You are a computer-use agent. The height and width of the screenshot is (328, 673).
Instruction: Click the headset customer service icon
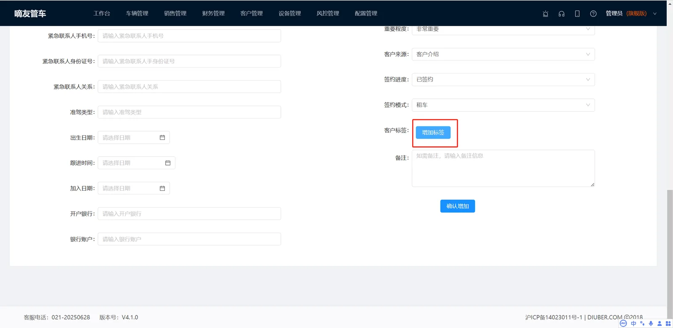pyautogui.click(x=562, y=13)
